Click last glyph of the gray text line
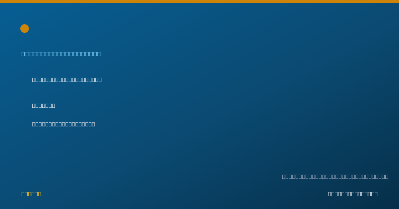Viewport: 399px width, 209px height. (387, 176)
